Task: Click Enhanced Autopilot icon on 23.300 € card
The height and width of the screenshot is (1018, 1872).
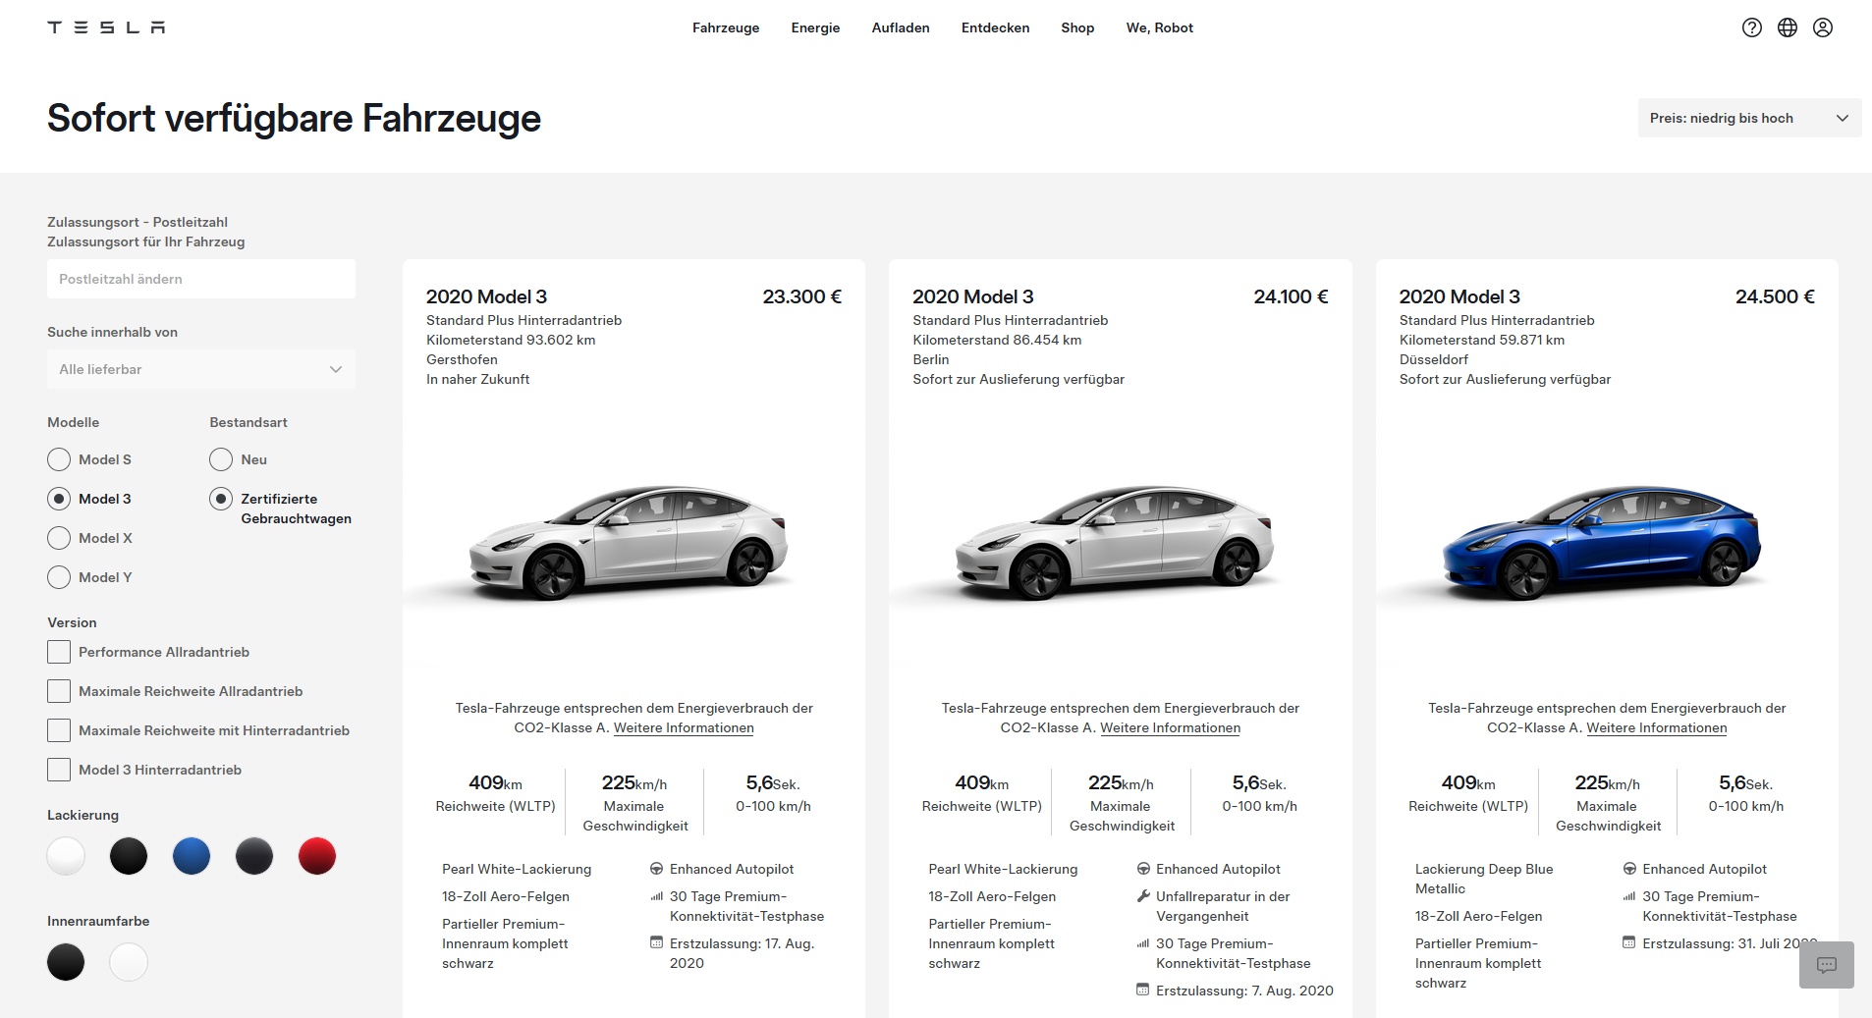Action: pyautogui.click(x=656, y=869)
